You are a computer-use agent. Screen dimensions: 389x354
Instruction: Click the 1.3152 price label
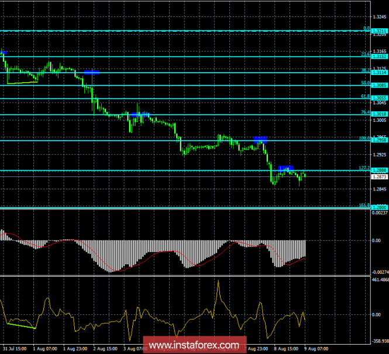point(379,56)
